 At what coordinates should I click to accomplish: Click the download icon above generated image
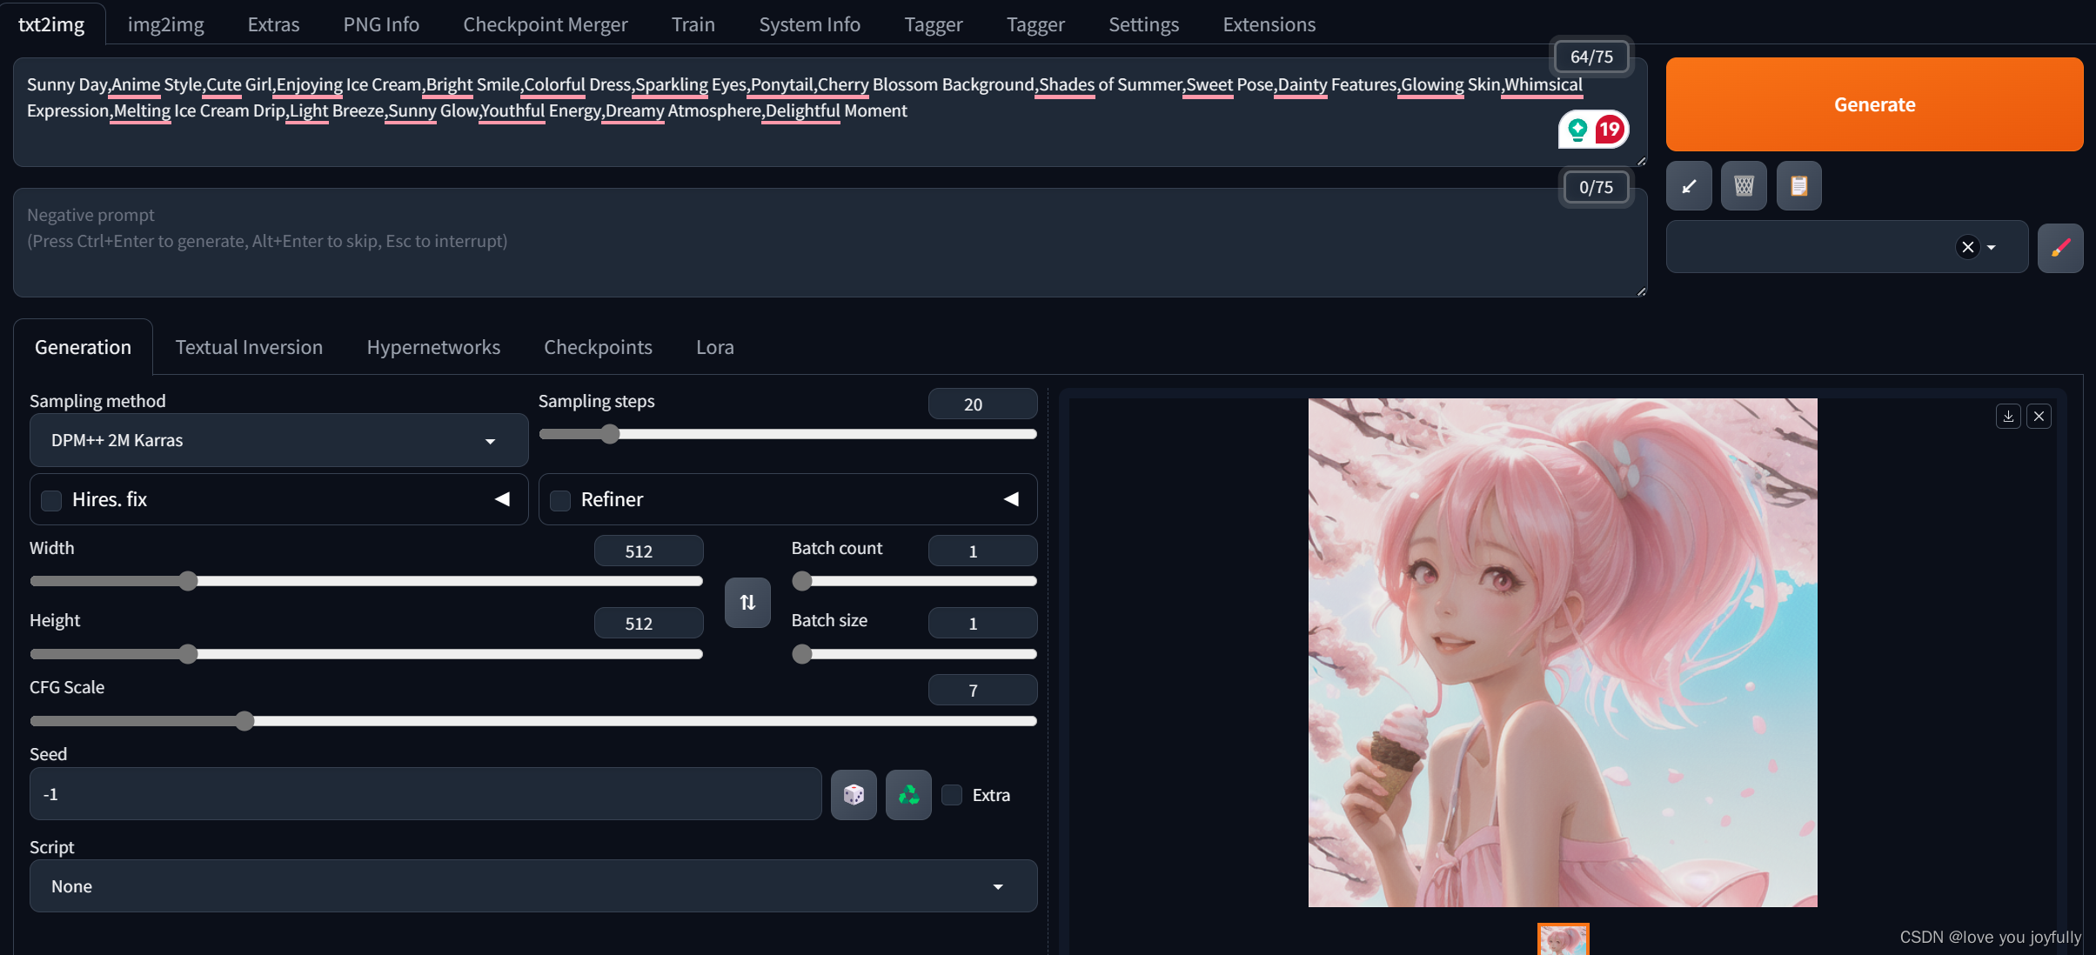(x=2008, y=417)
